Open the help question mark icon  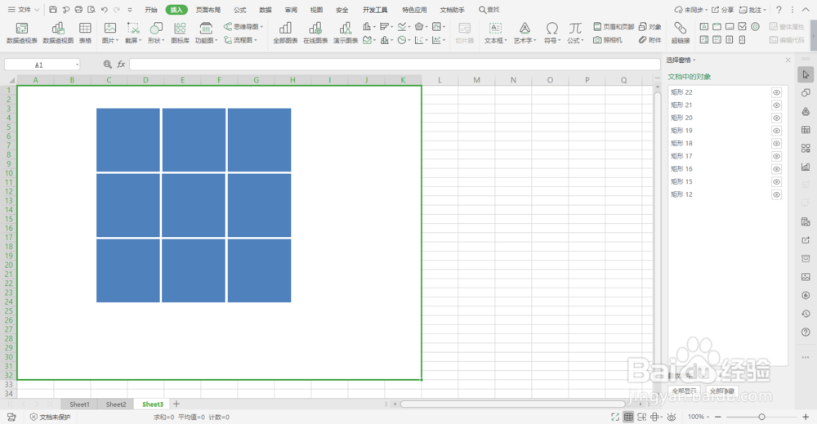pos(779,9)
